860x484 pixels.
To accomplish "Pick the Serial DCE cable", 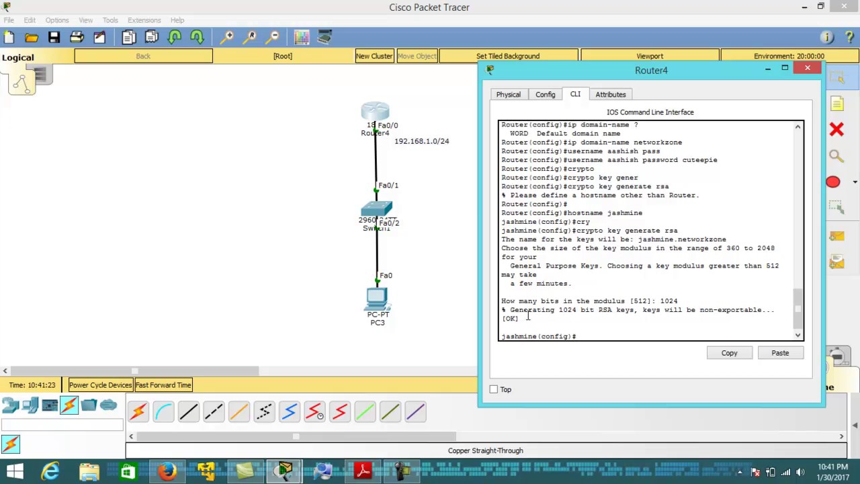I will coord(314,411).
